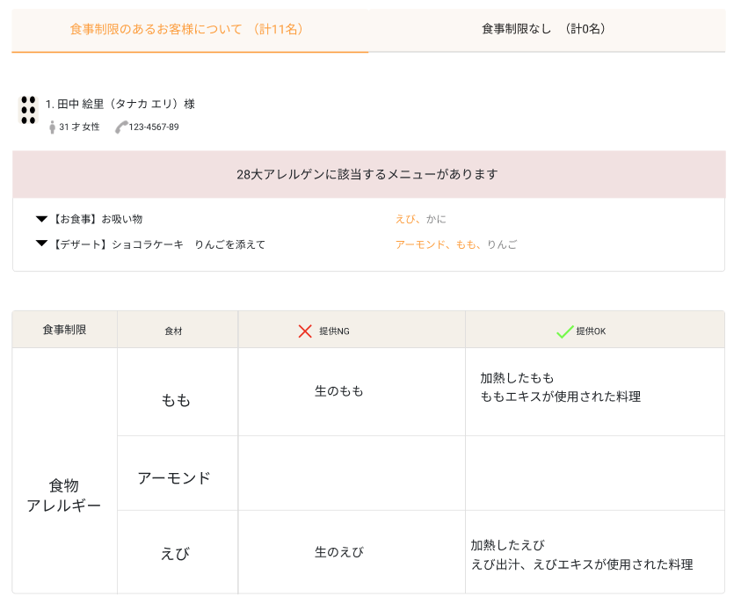Click the drag handle beside 田中 絵里

[27, 110]
